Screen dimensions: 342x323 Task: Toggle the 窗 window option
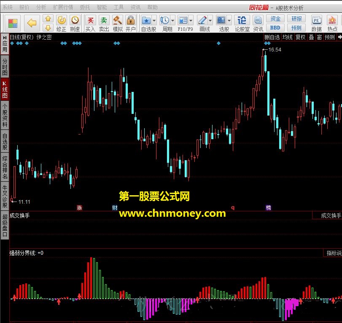(319, 37)
